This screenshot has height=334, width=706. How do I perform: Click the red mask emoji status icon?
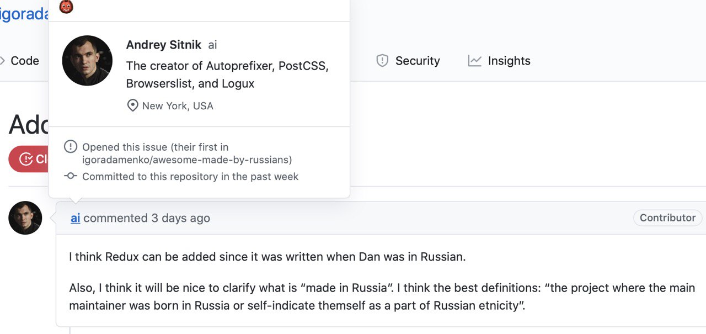coord(66,7)
